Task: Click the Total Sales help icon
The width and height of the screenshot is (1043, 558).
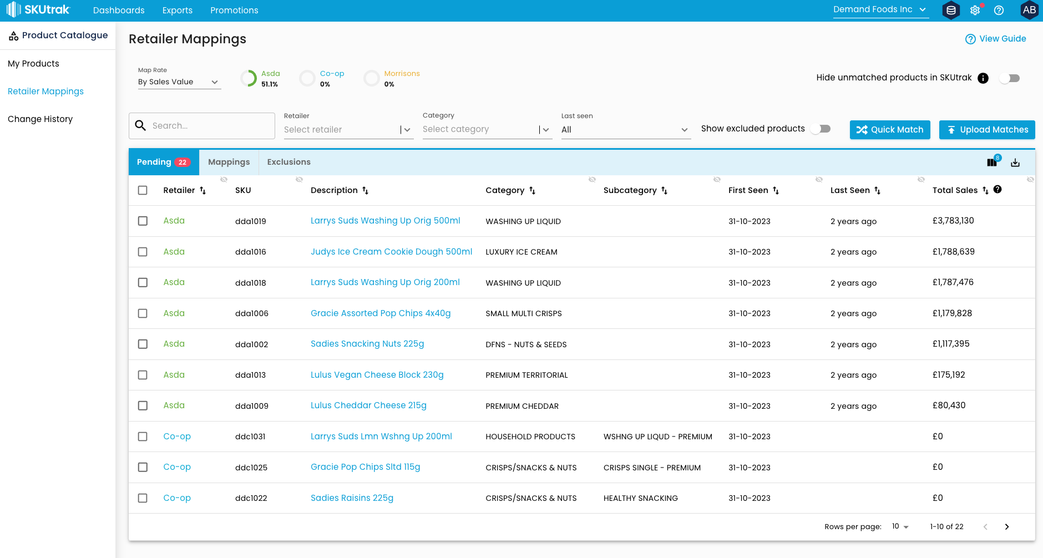Action: (x=998, y=189)
